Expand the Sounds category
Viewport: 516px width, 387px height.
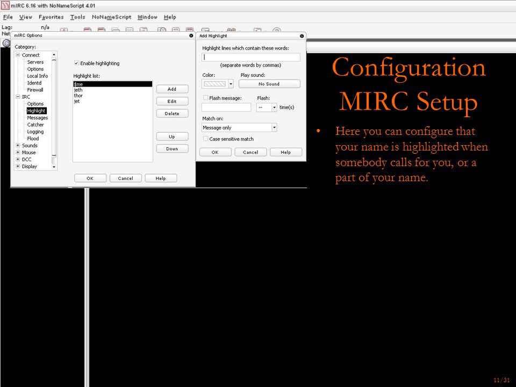(18, 146)
